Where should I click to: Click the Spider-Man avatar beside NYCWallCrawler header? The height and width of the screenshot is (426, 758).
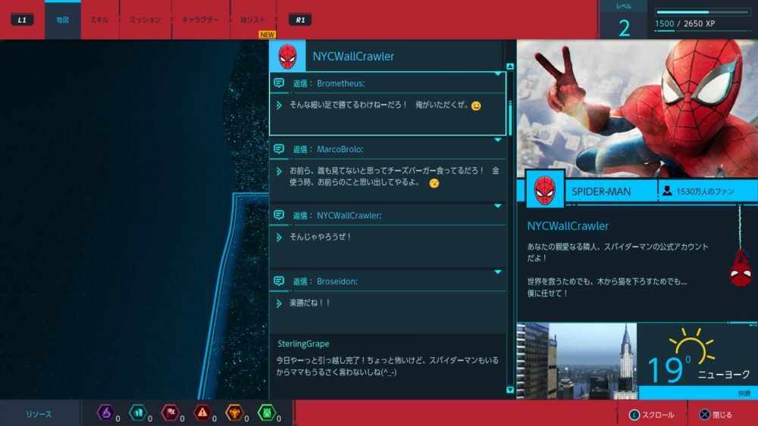tap(287, 56)
